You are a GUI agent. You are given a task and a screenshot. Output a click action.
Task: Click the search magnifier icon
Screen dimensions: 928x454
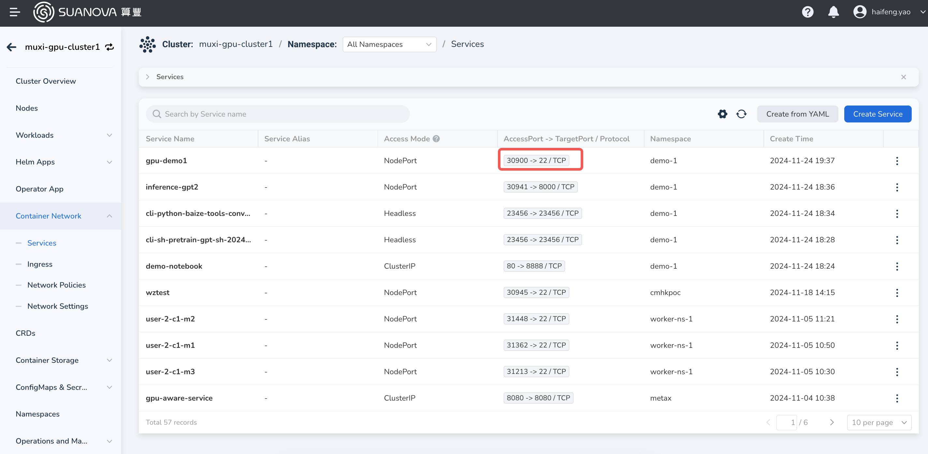point(157,114)
